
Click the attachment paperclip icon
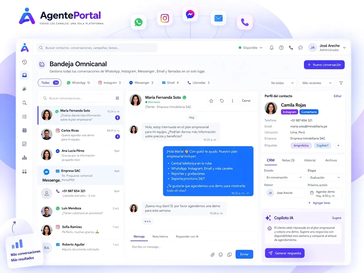212,255
